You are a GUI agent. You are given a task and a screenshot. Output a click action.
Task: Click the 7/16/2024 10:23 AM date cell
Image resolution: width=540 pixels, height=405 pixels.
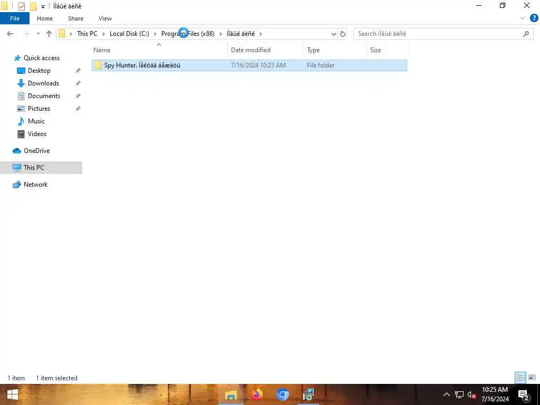(x=258, y=65)
